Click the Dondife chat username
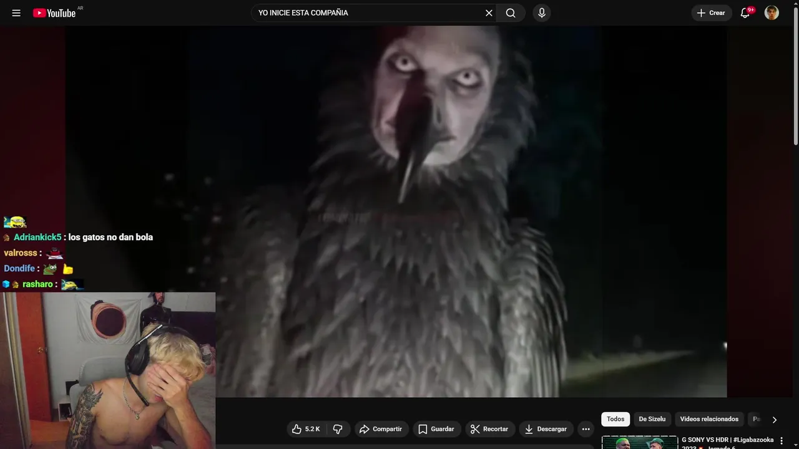This screenshot has height=449, width=799. pos(19,268)
